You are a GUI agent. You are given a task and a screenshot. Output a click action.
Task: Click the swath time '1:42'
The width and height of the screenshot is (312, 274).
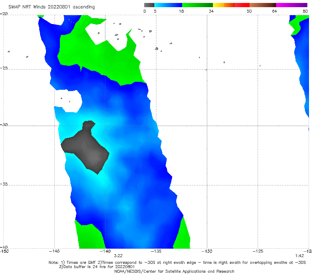tap(299, 256)
